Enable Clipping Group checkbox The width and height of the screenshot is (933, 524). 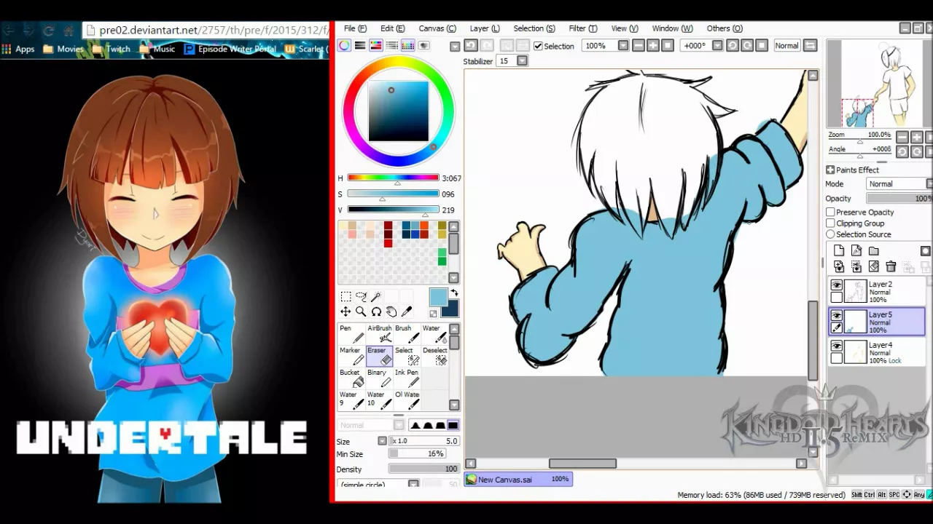click(830, 223)
